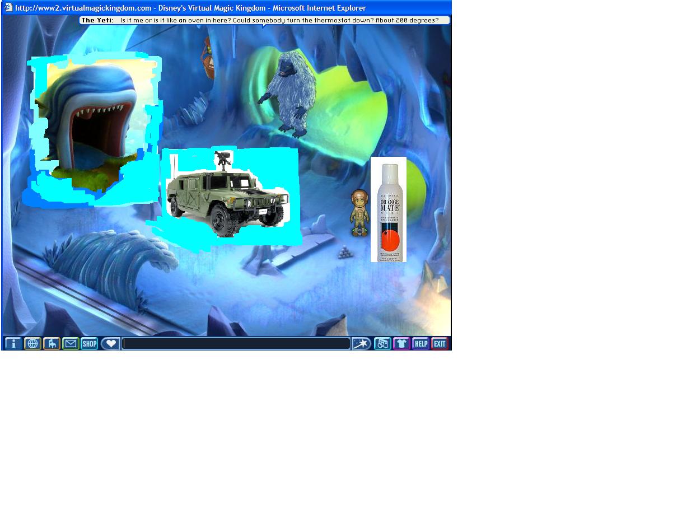Click the HELP button
The image size is (682, 509).
click(x=421, y=343)
